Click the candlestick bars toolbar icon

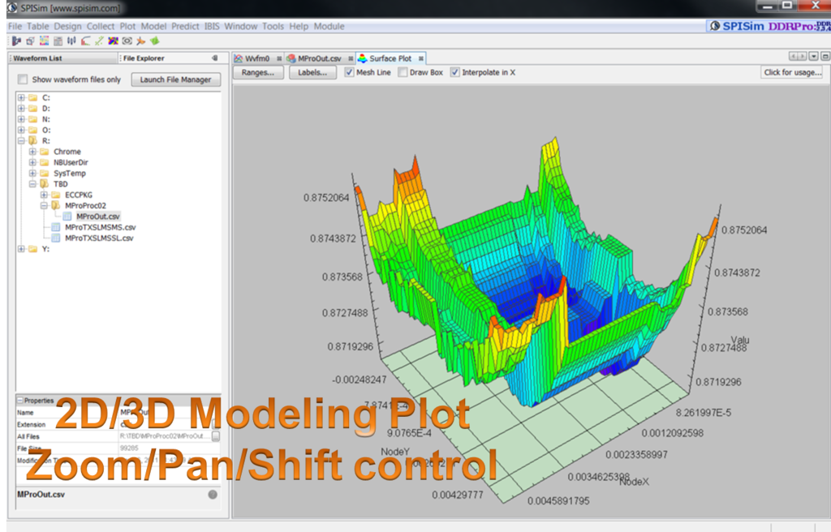point(71,41)
